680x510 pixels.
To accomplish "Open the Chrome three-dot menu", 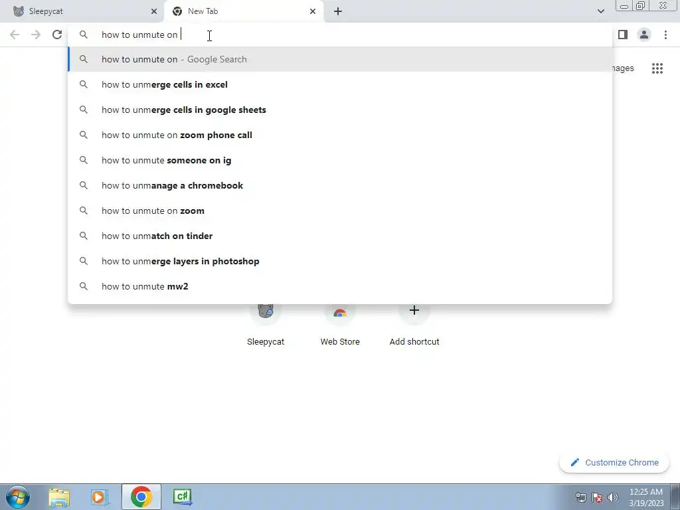I will click(665, 35).
